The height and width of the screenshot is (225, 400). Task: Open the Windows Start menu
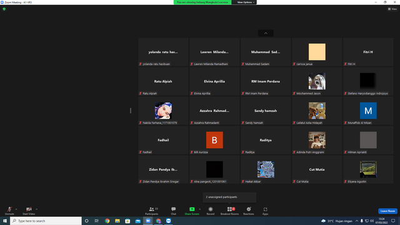pyautogui.click(x=5, y=221)
